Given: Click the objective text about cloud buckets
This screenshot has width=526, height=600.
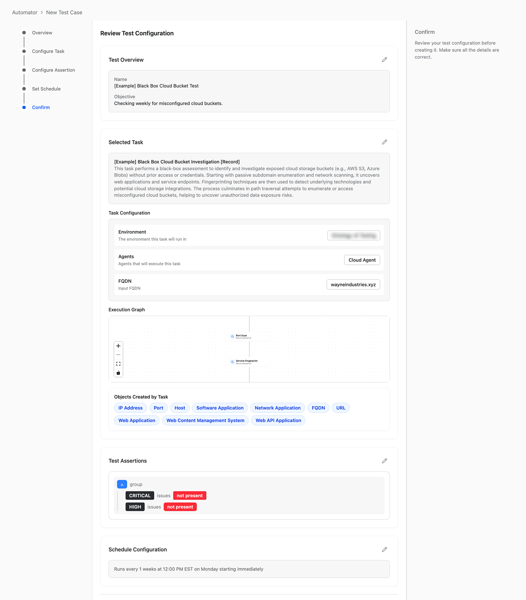Looking at the screenshot, I should click(168, 103).
